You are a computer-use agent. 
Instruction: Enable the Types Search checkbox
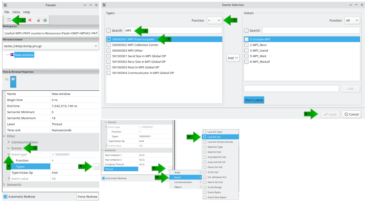click(108, 30)
